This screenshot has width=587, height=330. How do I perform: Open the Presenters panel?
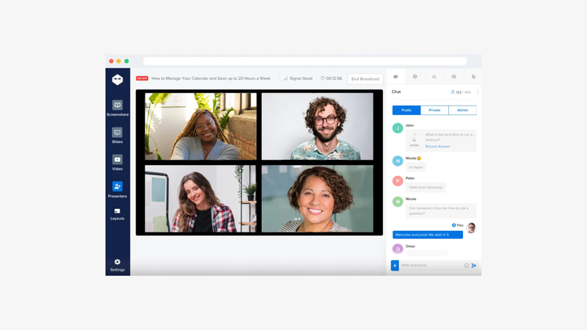click(x=117, y=190)
